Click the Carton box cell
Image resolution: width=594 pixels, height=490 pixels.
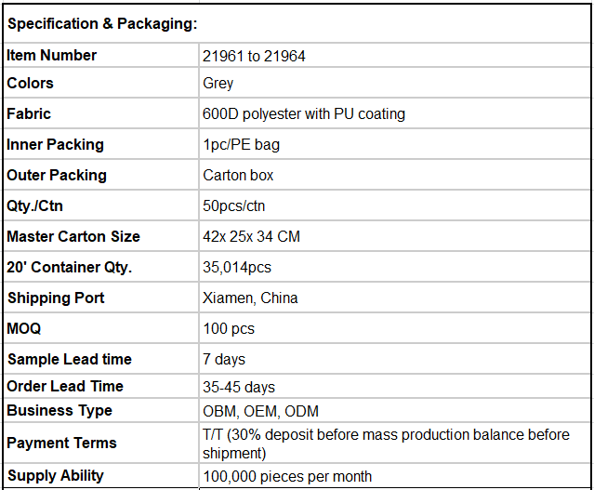click(394, 175)
